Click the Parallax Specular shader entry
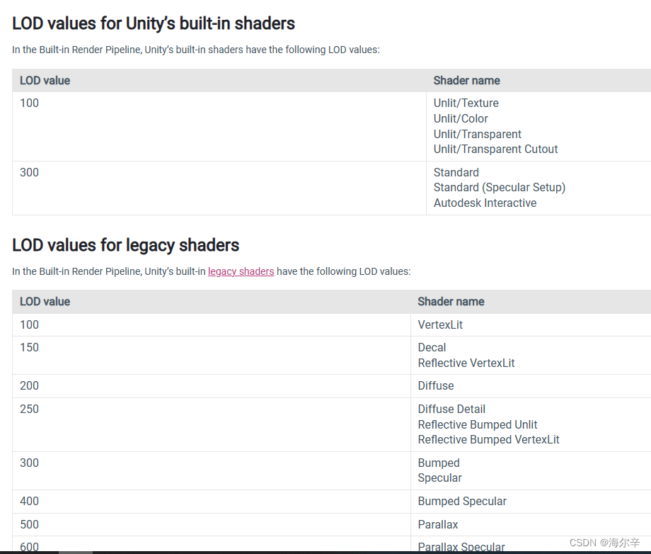 [461, 547]
